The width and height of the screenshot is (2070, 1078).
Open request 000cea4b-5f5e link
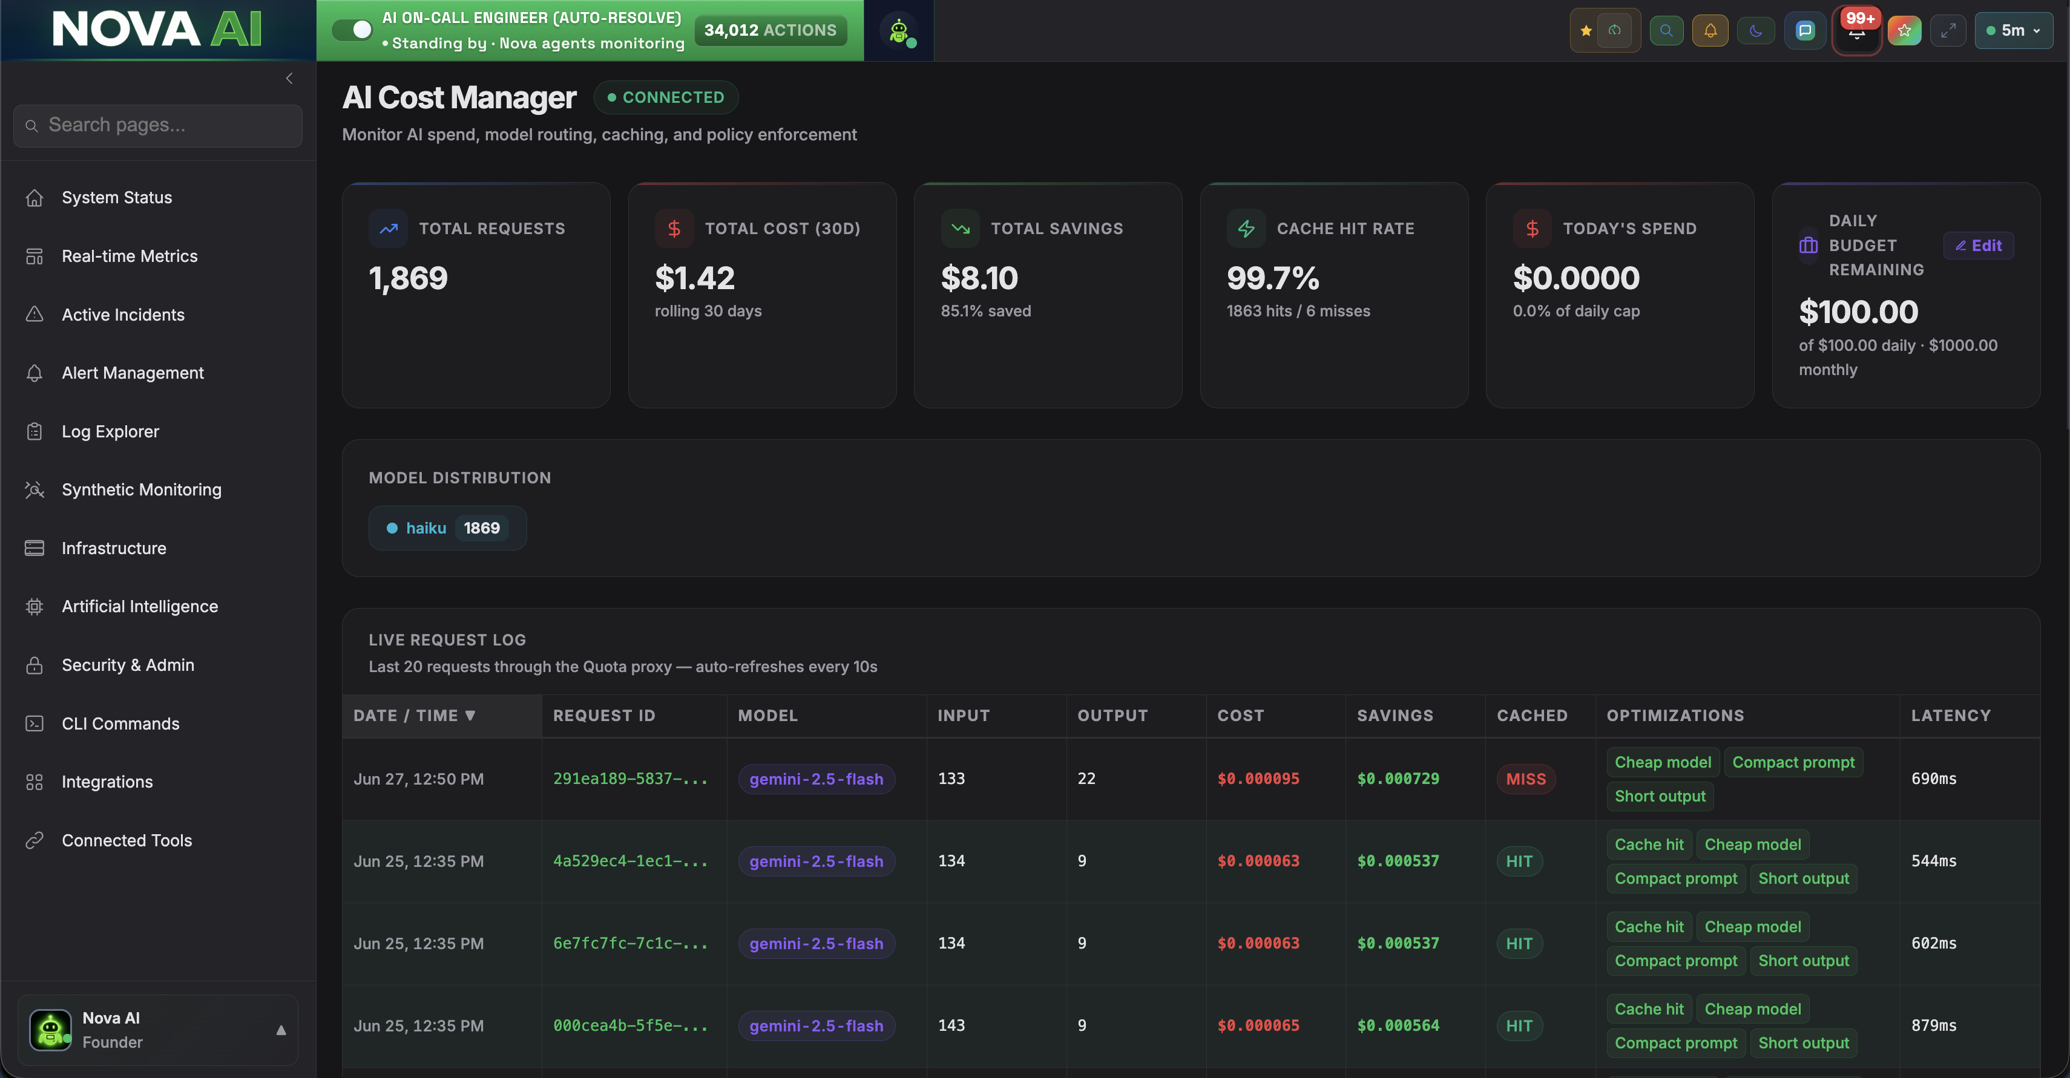pyautogui.click(x=630, y=1026)
